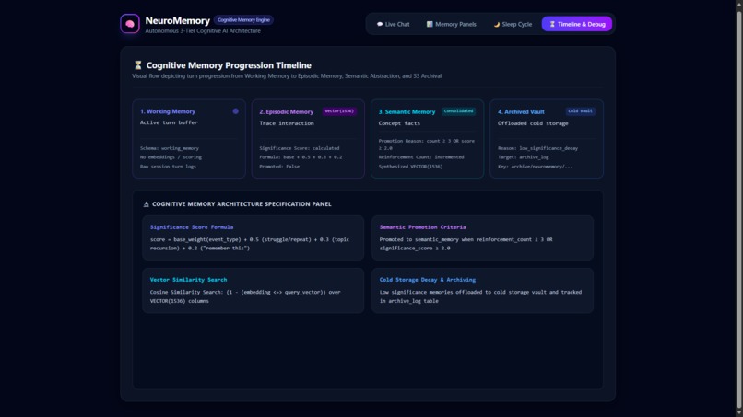
Task: Click 'Schema: working_memory' line
Action: (170, 148)
